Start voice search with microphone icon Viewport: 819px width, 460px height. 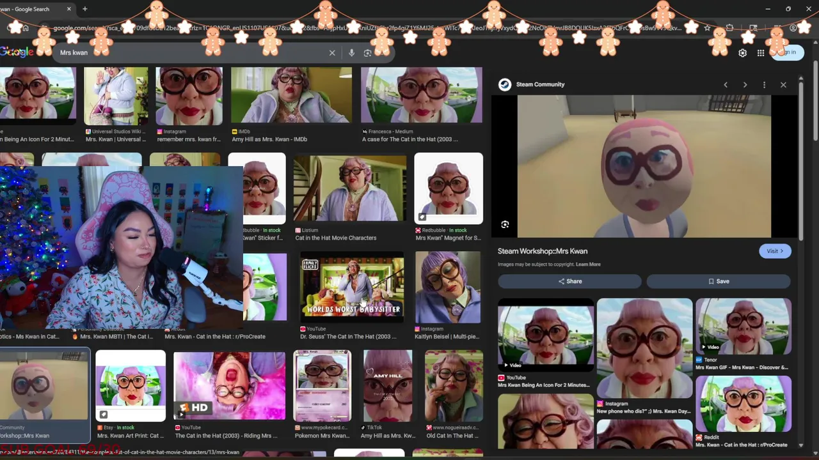pyautogui.click(x=351, y=53)
